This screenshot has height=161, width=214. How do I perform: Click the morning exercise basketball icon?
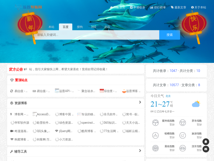click(155, 148)
